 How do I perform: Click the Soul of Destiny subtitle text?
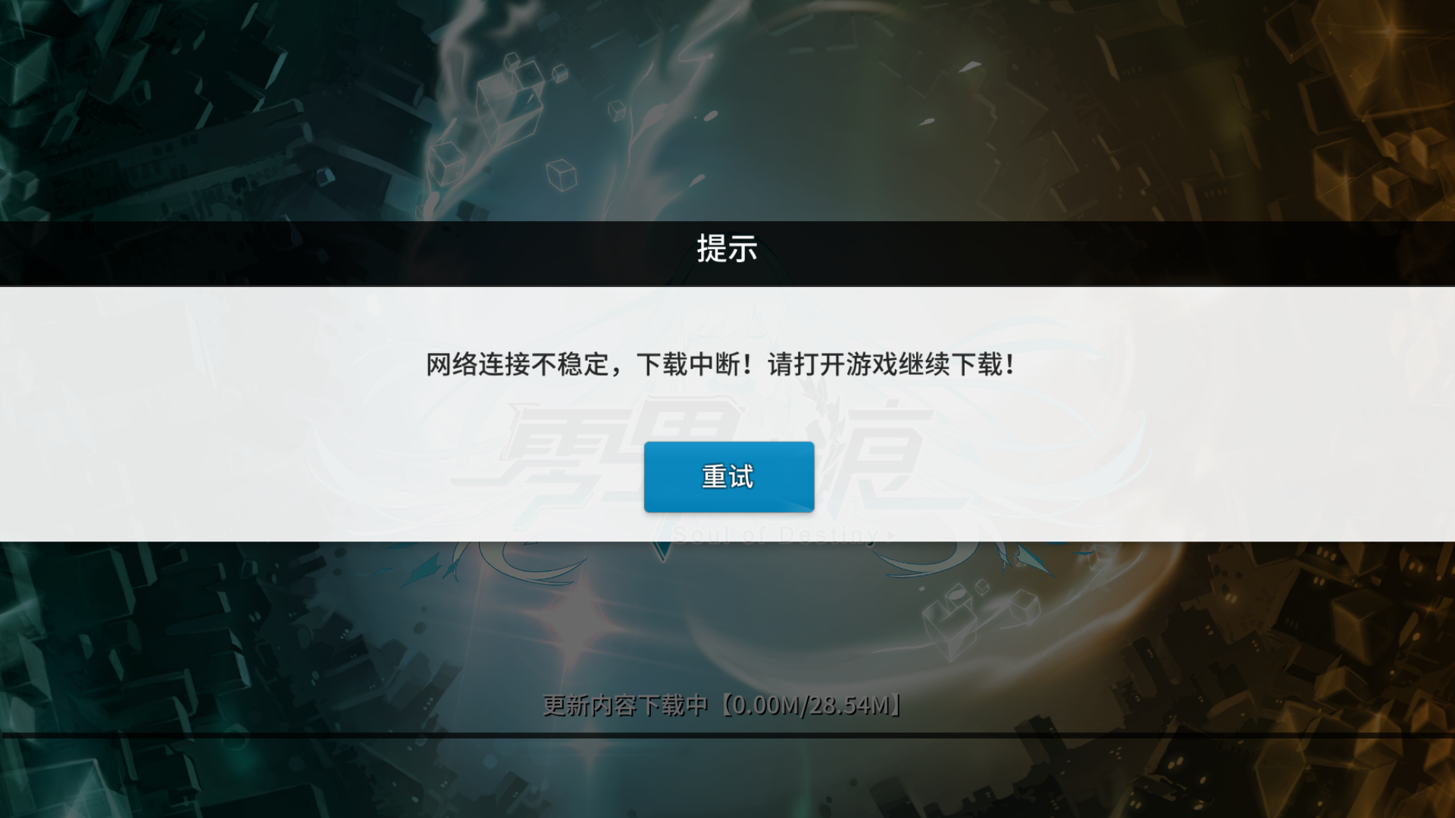[x=774, y=534]
